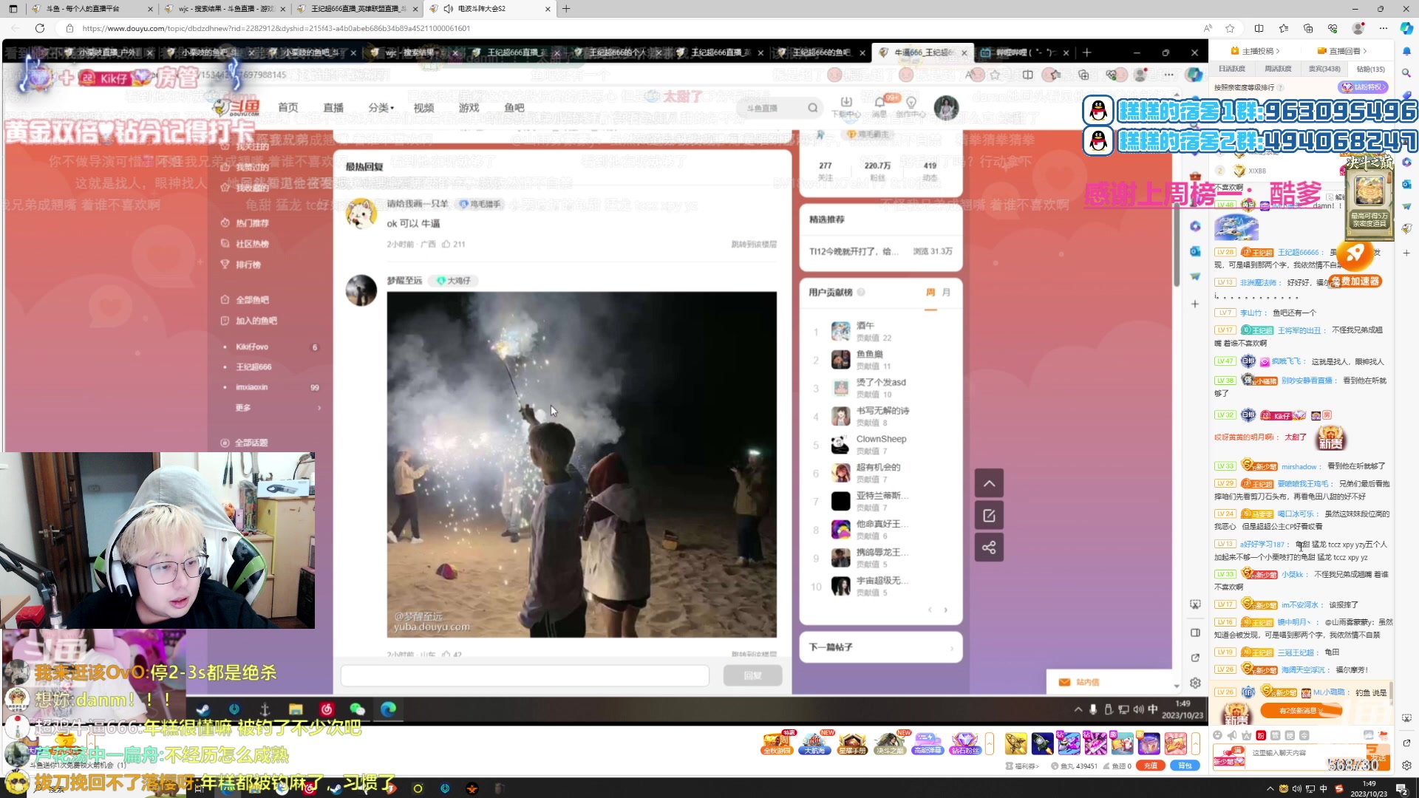
Task: Open user mirshadow name in chat
Action: [x=1299, y=467]
